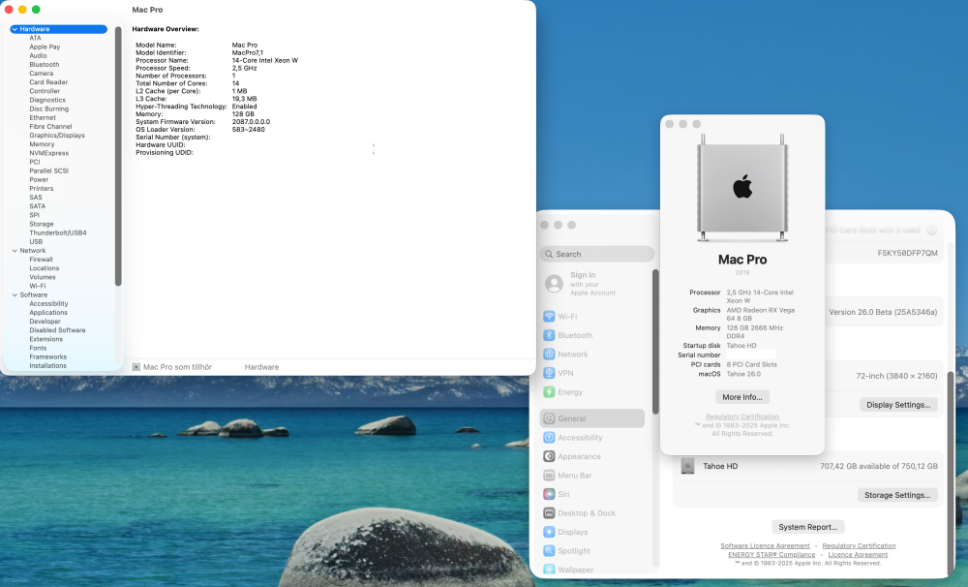Select Firewall under Network in System Information
Screen dimensions: 968x587
[x=41, y=260]
